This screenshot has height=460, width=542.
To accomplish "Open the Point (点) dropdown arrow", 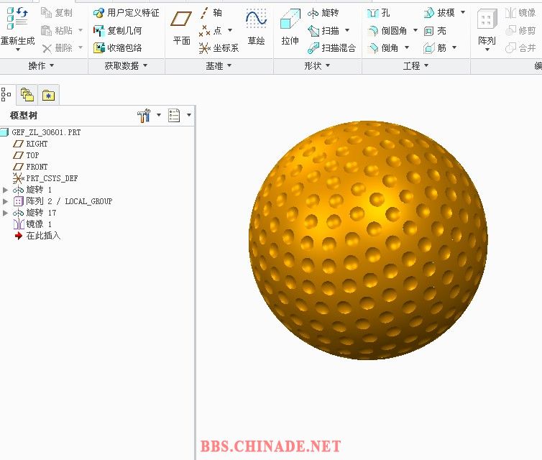I will click(230, 30).
